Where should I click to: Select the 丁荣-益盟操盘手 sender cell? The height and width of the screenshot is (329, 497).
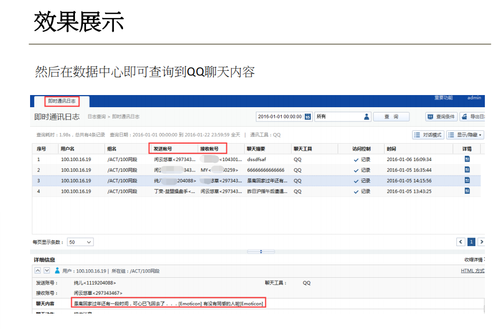(175, 191)
